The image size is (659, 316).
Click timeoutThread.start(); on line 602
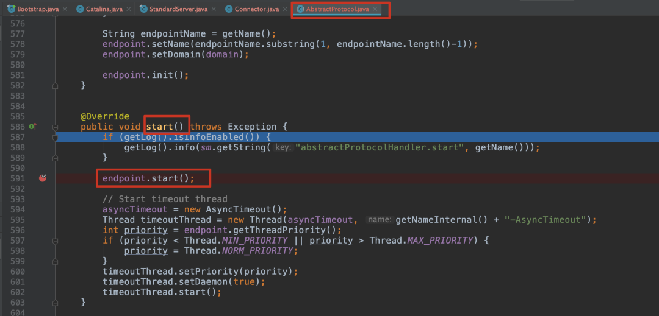(162, 292)
